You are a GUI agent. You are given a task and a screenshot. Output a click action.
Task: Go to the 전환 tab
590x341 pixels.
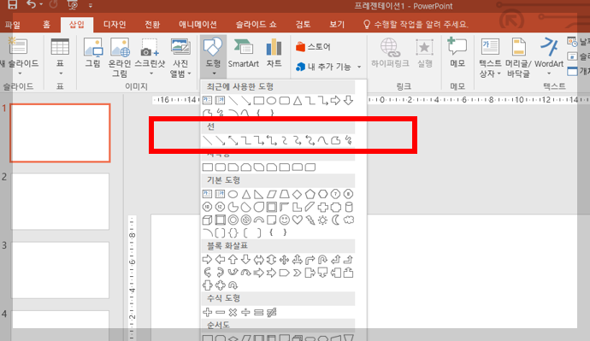pyautogui.click(x=152, y=25)
